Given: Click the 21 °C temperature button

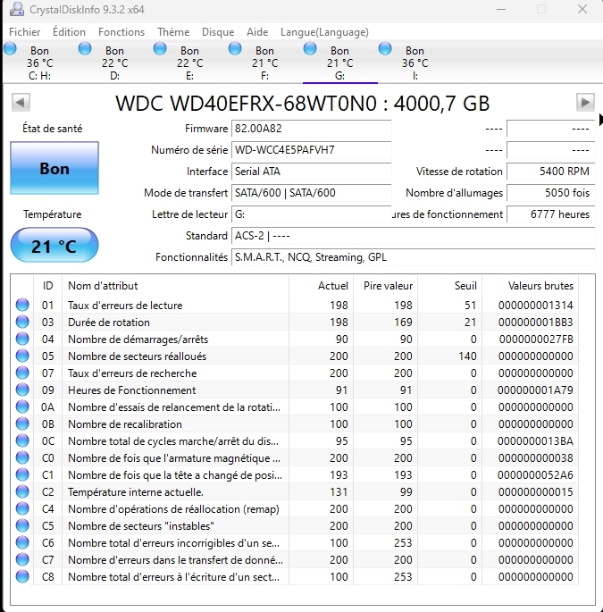Looking at the screenshot, I should tap(54, 245).
